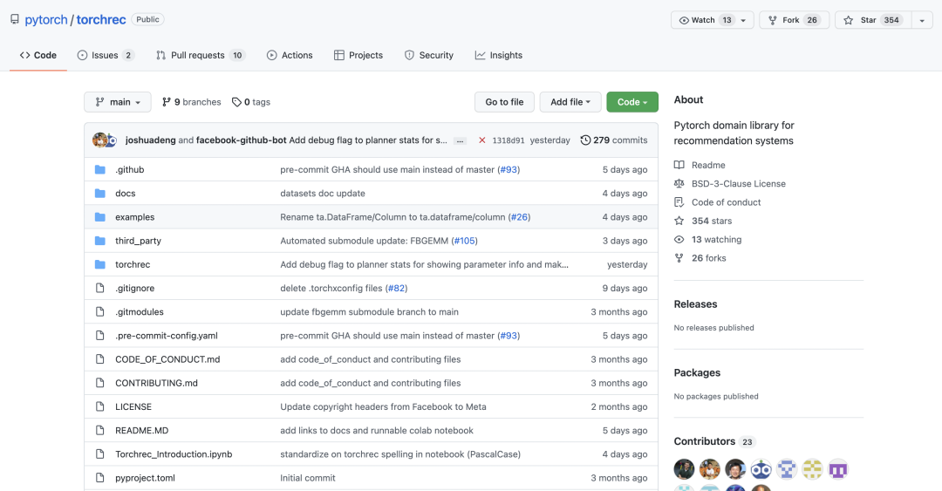Click the branches icon beside 9 branches

[x=167, y=102]
